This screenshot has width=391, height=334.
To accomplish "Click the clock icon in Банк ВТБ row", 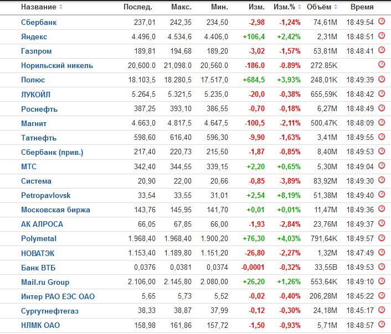I will (x=382, y=267).
